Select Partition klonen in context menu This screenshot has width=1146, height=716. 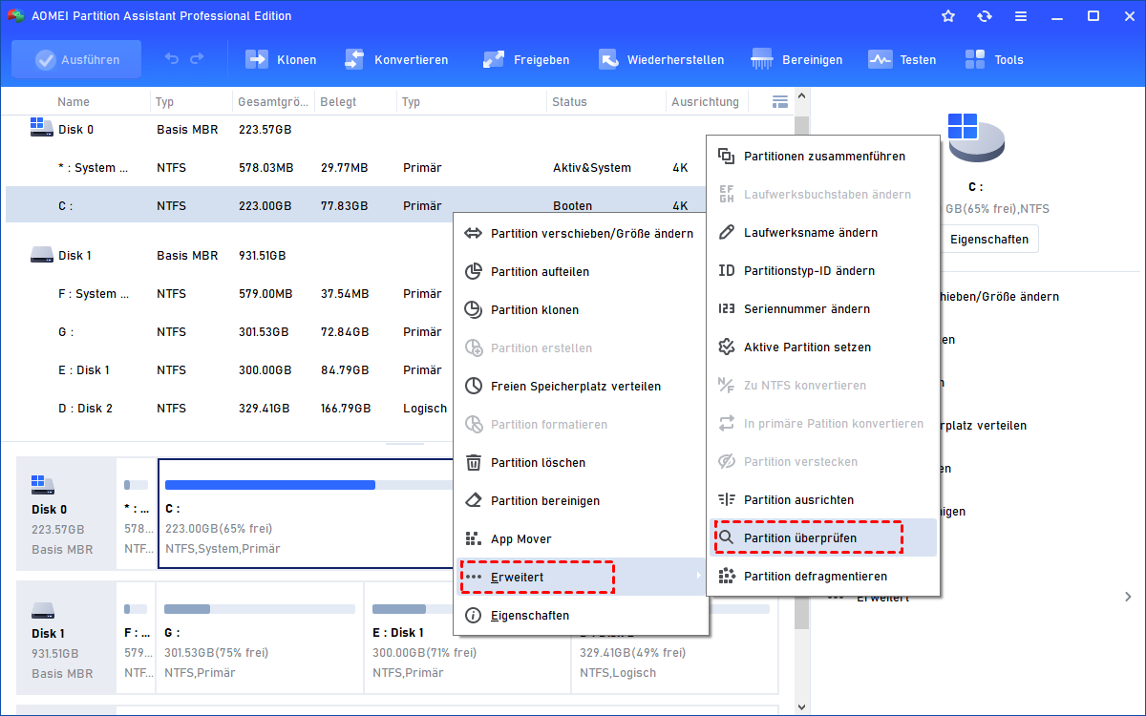tap(582, 309)
